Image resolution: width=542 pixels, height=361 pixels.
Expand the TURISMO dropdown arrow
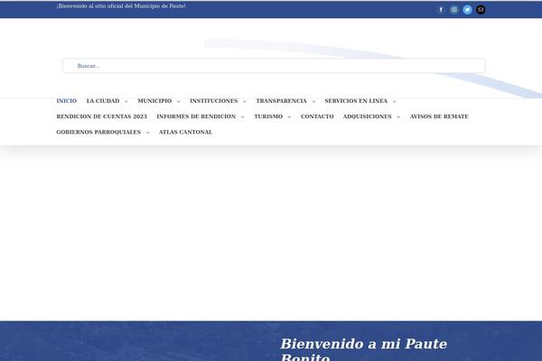pos(289,117)
